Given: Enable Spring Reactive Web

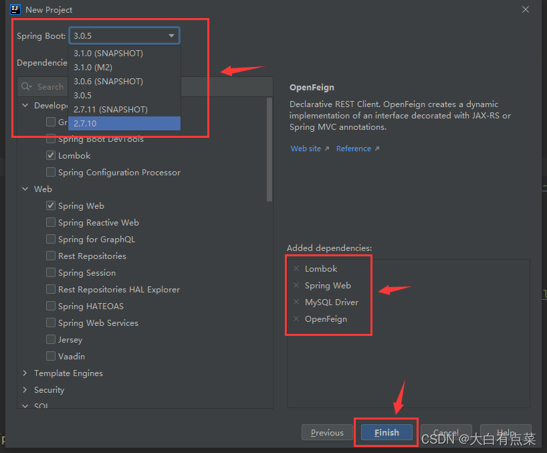Looking at the screenshot, I should [51, 222].
